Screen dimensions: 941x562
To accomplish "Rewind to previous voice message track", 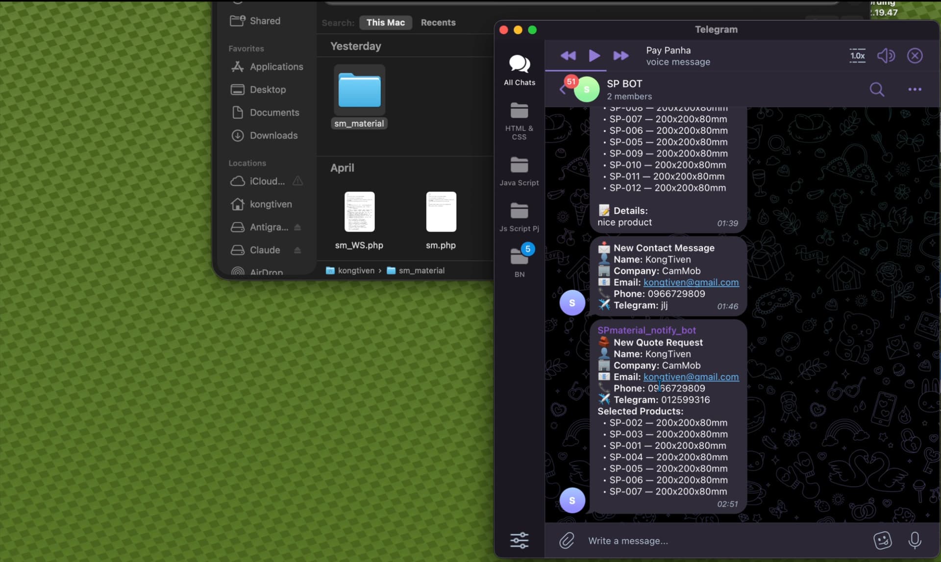I will [x=568, y=55].
